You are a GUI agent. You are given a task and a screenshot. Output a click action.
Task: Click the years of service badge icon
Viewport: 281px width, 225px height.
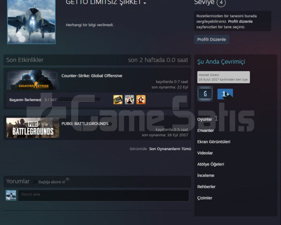(x=205, y=94)
